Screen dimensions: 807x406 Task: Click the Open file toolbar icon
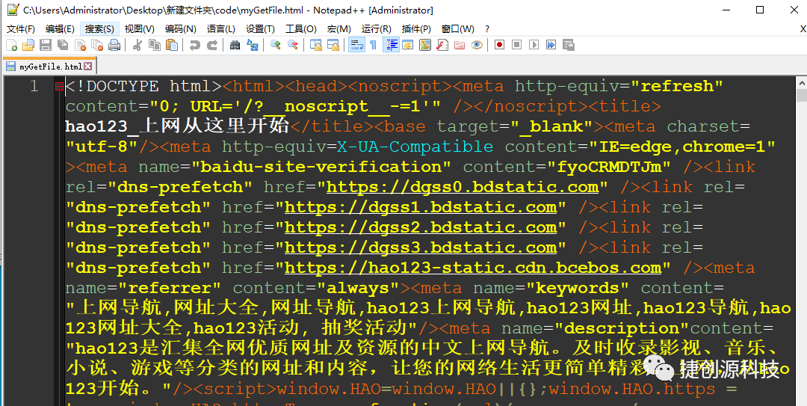28,45
